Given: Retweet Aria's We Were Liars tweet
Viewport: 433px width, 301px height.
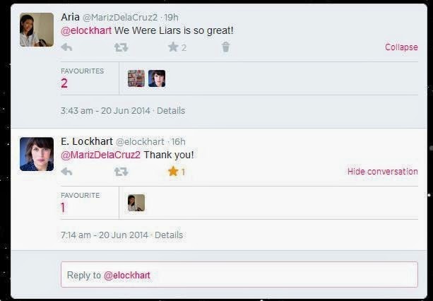Looking at the screenshot, I should tap(121, 47).
